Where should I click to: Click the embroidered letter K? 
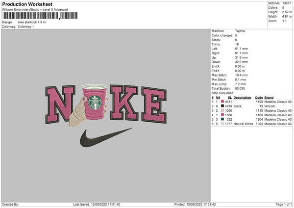124,103
